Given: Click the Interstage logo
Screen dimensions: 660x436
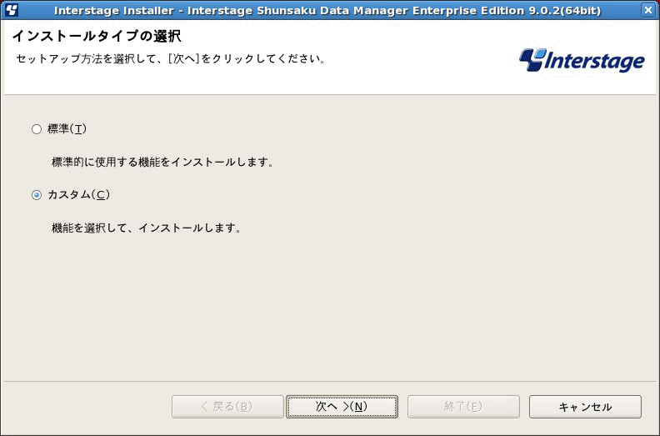Looking at the screenshot, I should [x=582, y=60].
